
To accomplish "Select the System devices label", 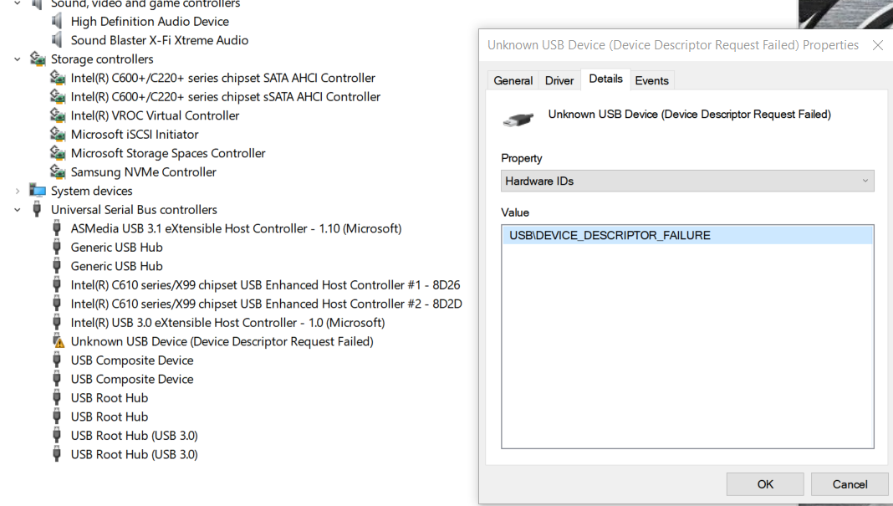I will click(x=92, y=191).
